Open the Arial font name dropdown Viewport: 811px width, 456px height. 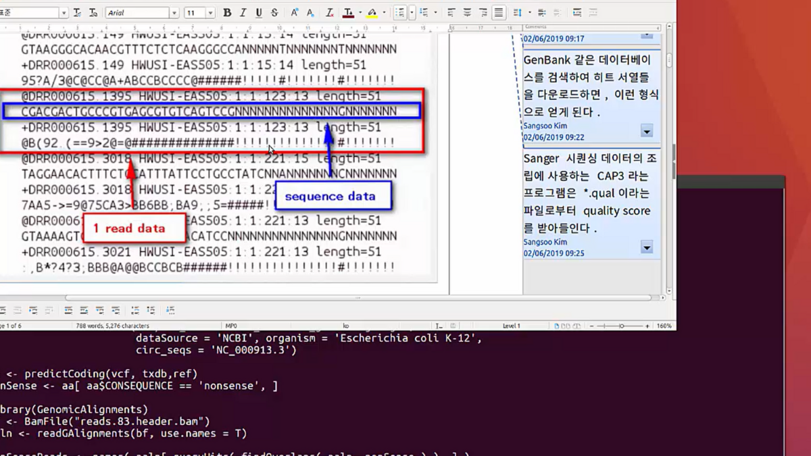pos(174,13)
